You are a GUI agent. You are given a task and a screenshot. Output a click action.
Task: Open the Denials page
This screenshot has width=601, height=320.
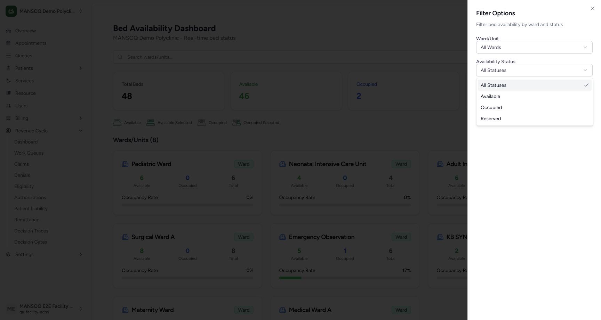(22, 175)
